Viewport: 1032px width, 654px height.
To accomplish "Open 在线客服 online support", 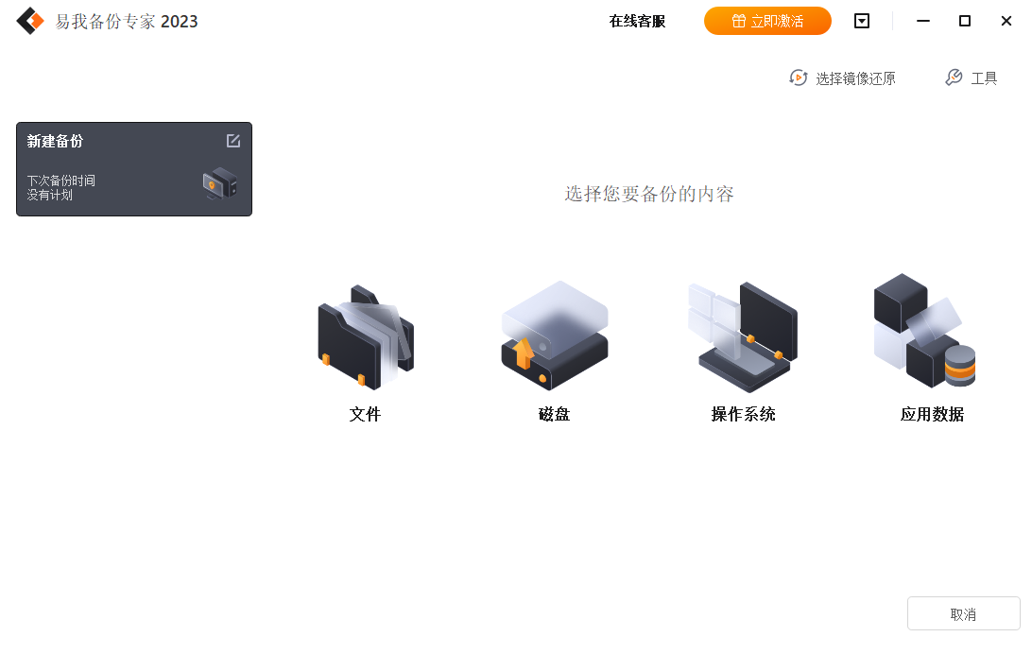I will click(x=637, y=21).
